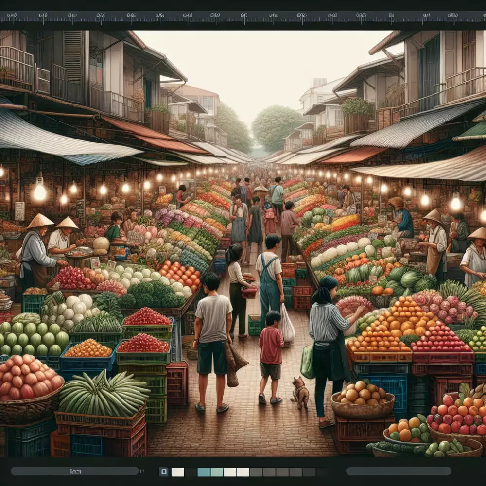Choose the light aqua color swatch
The width and height of the screenshot is (486, 486).
click(217, 472)
